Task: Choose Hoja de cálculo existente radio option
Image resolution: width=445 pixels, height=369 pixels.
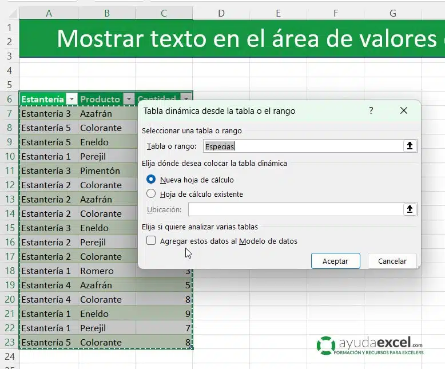Action: pos(151,193)
